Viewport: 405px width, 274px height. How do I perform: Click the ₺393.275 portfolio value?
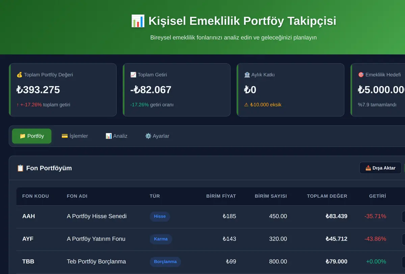point(38,90)
